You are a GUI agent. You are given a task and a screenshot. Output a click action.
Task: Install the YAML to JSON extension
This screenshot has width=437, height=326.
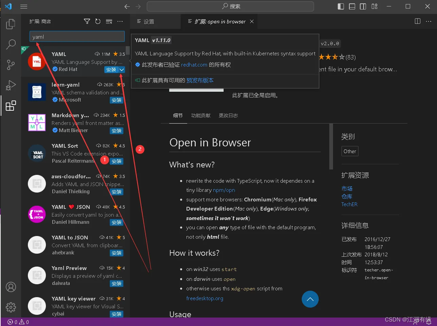click(x=117, y=253)
